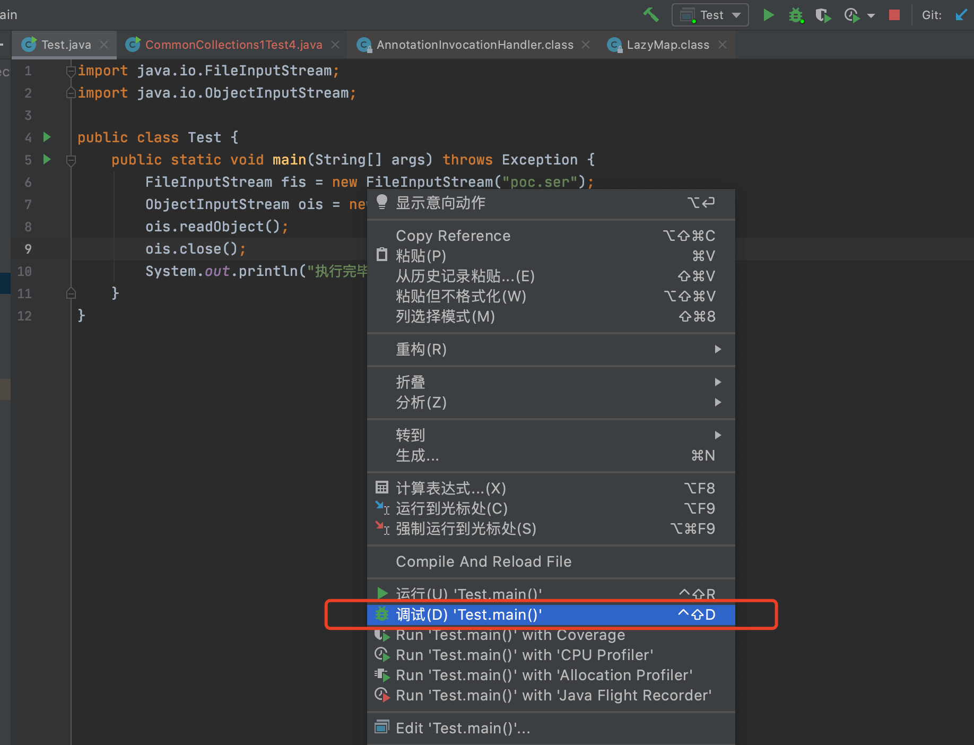Viewport: 974px width, 745px height.
Task: Click ois.readObject(); on line 8
Action: click(217, 227)
